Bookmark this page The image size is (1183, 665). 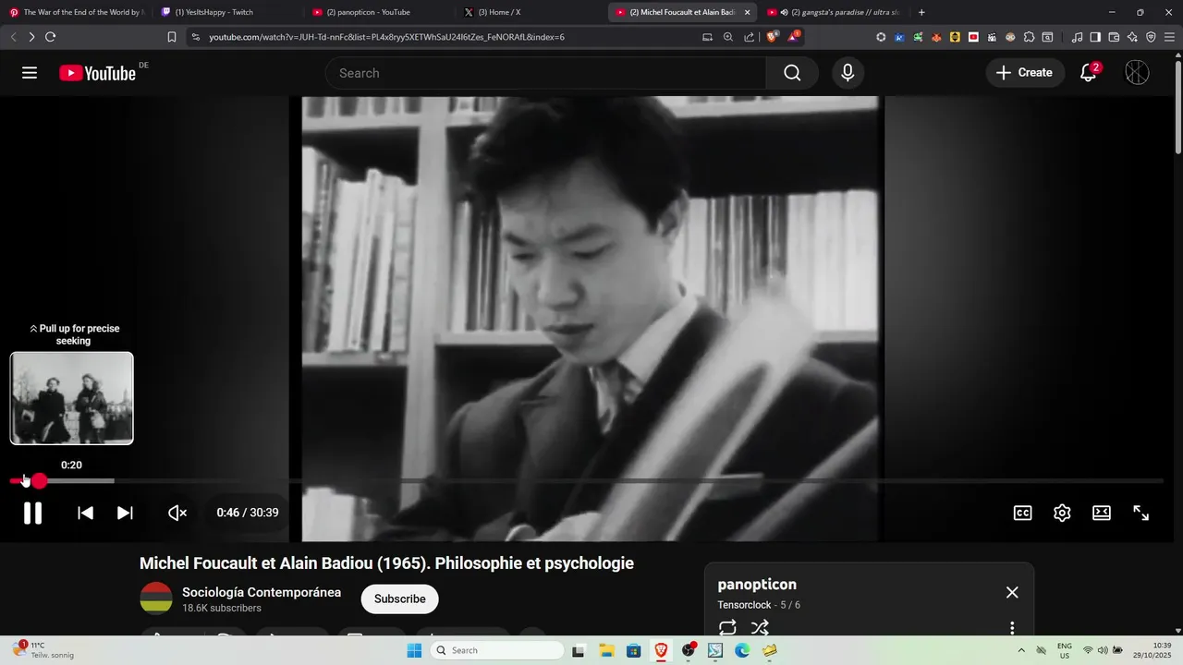point(172,37)
